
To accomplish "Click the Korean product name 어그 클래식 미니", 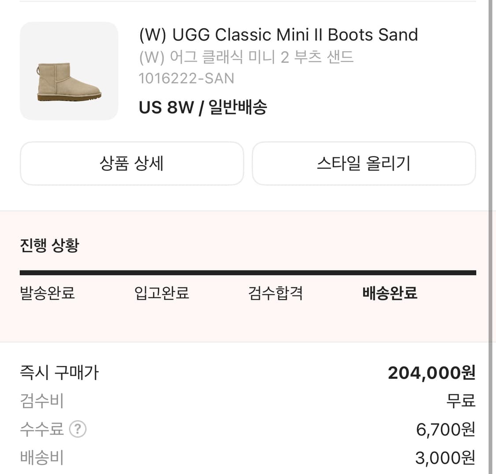I will tap(246, 57).
